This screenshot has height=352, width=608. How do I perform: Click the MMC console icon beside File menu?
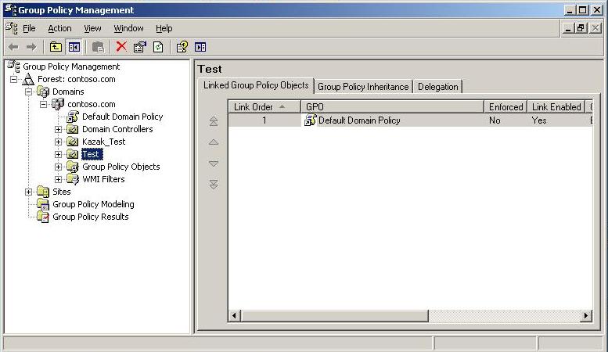12,28
